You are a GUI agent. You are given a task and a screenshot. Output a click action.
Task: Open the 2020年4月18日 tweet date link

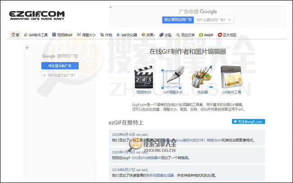pos(123,135)
